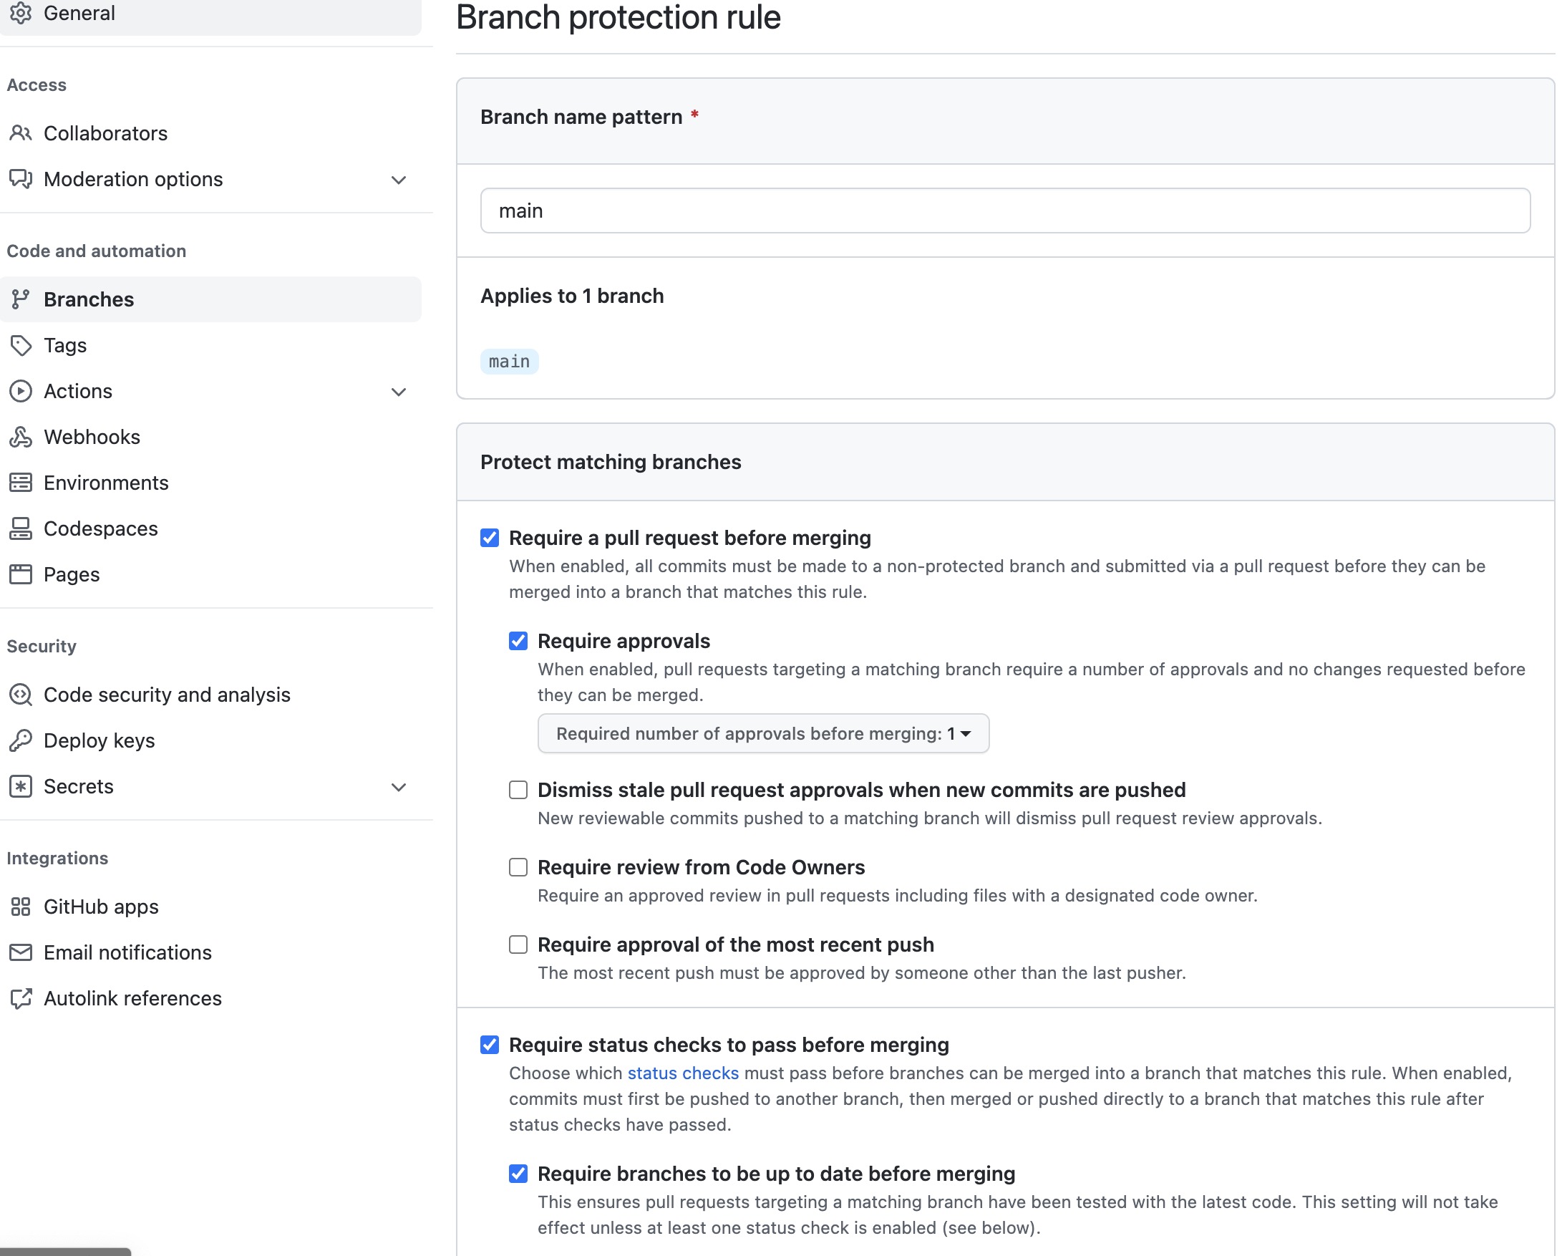Uncheck Require a pull request before merging
1562x1256 pixels.
click(490, 538)
